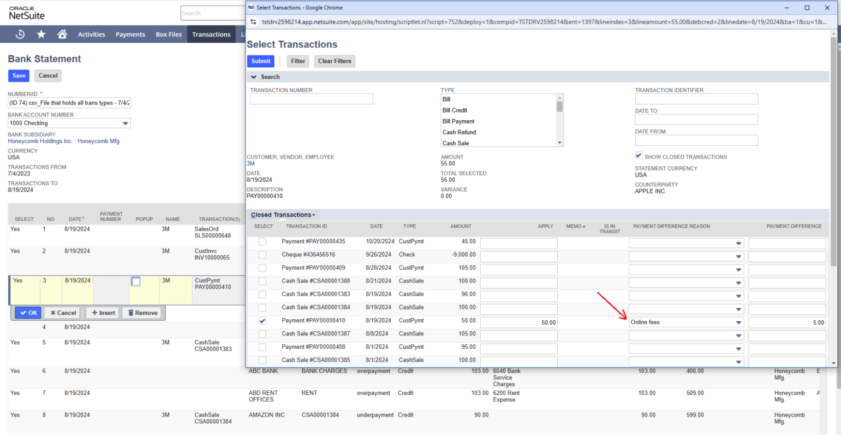Open difference reason dropdown for Payment #PAY00000408
841x435 pixels.
tap(739, 349)
